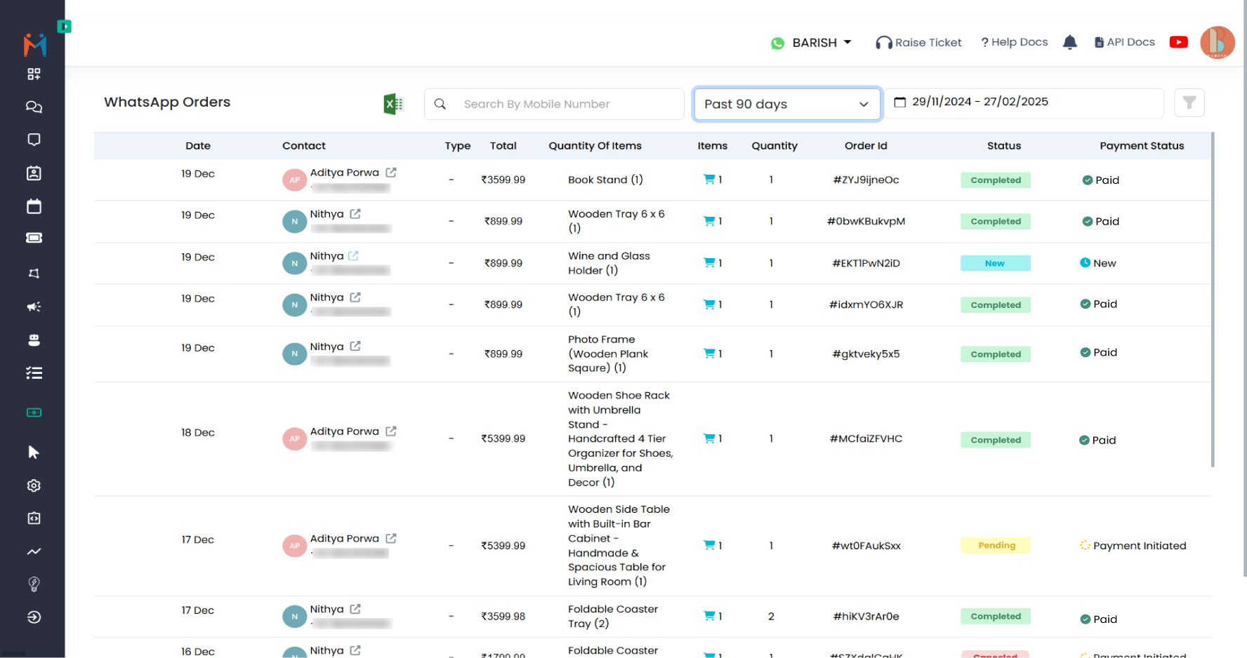Open API Docs link

pos(1124,42)
